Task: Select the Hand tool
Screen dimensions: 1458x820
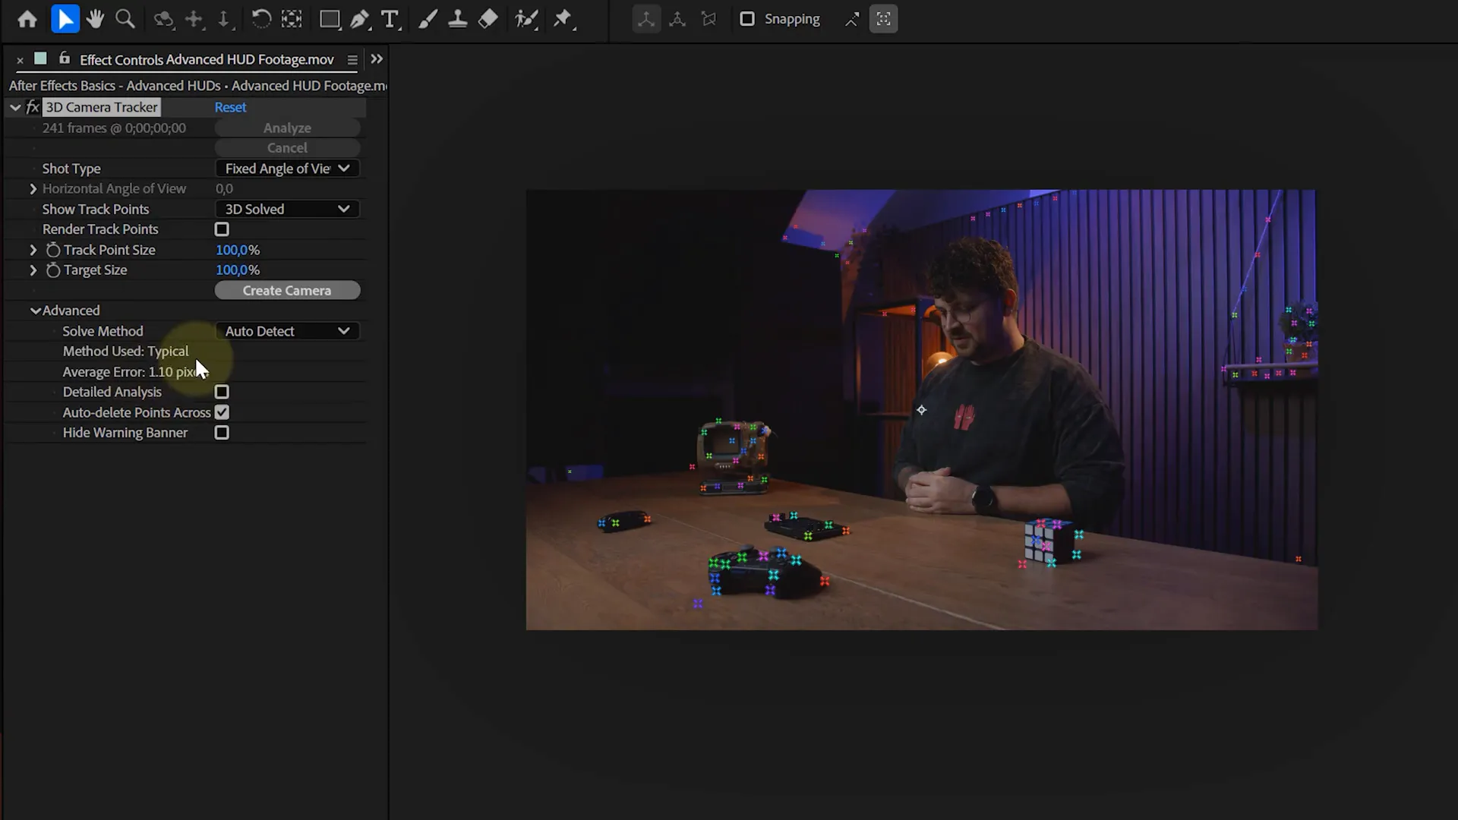Action: click(95, 19)
